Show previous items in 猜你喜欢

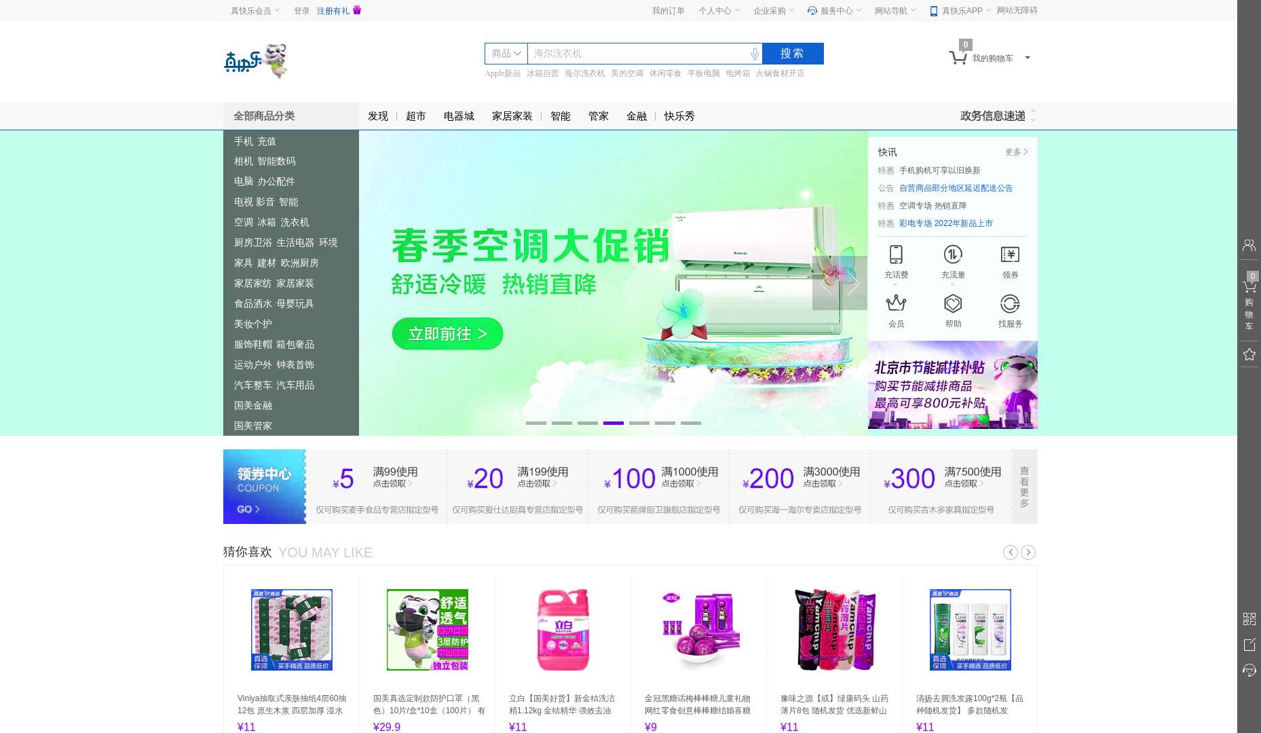pyautogui.click(x=1011, y=552)
